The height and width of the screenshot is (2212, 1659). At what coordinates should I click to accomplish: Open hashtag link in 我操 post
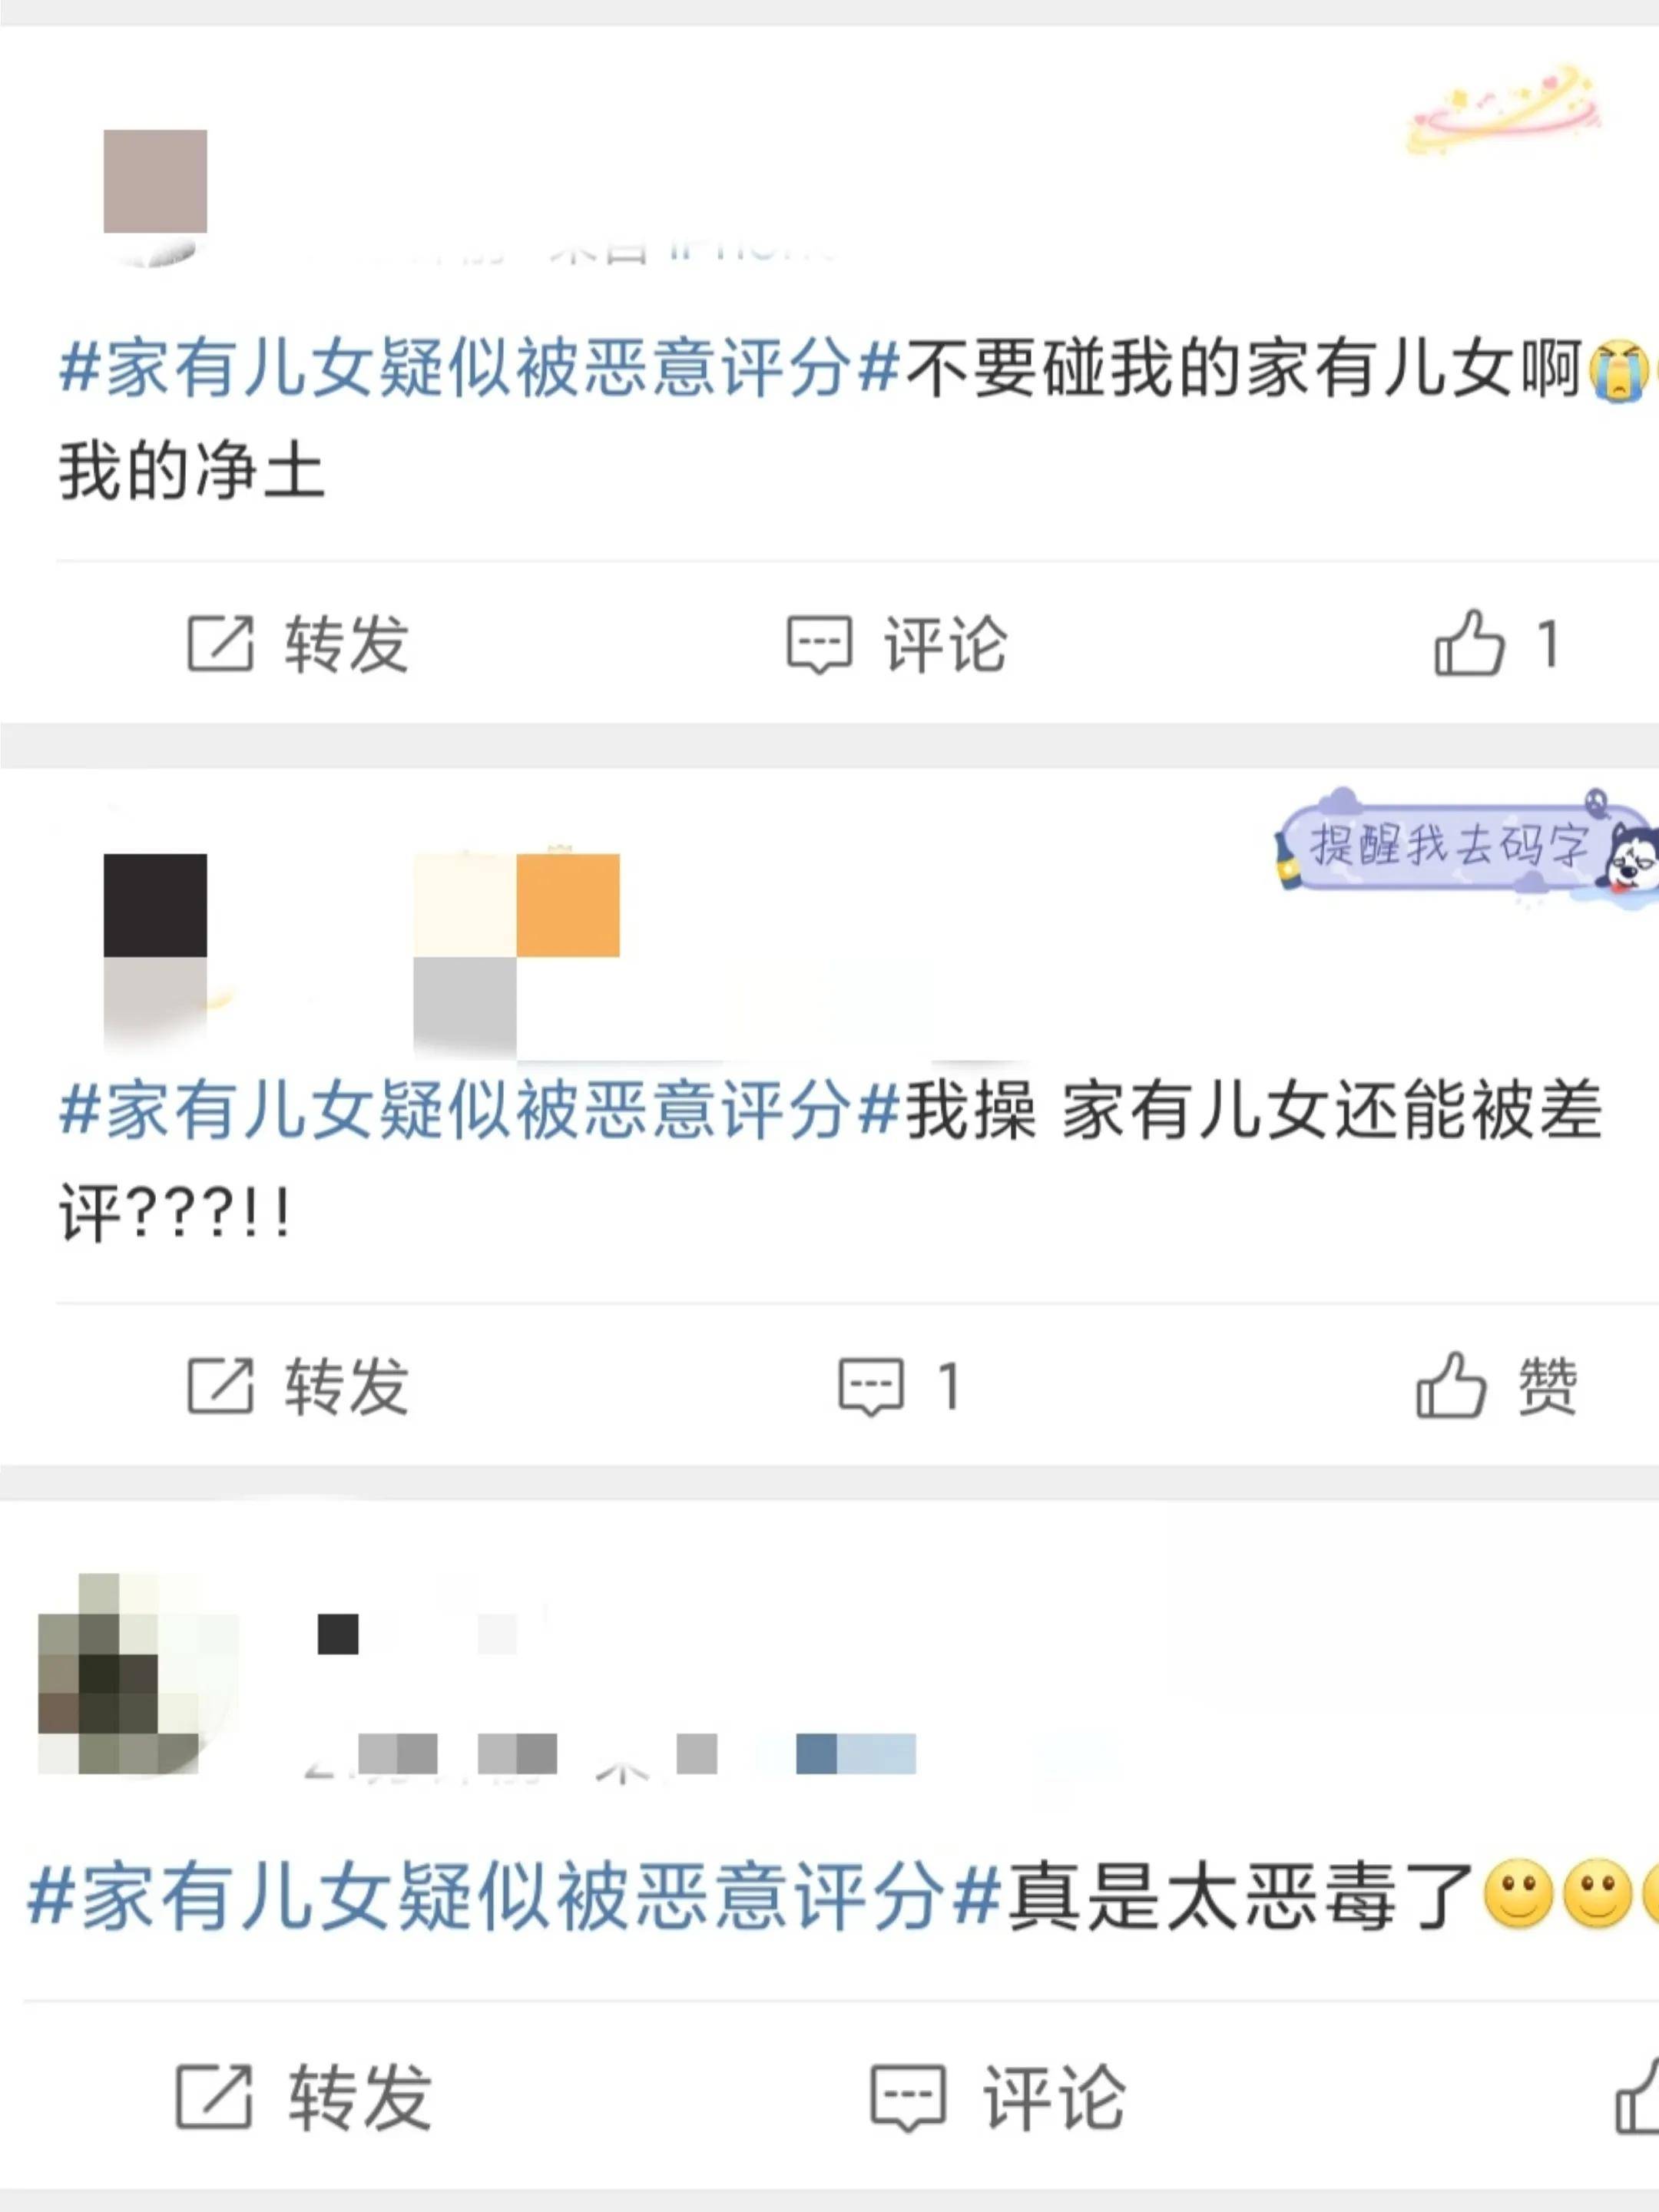(x=480, y=1111)
